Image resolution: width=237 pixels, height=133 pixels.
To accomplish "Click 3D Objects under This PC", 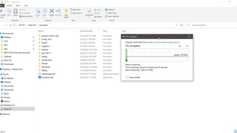I will coord(9,78).
